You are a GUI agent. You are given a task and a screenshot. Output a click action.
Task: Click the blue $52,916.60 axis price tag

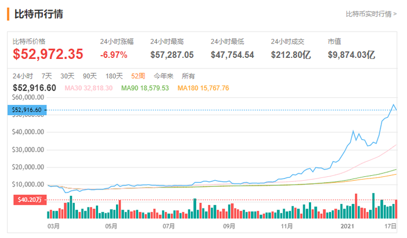[x=27, y=110]
